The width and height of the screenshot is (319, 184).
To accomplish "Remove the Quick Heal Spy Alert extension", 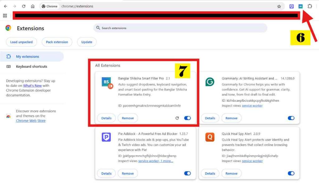I will (231, 173).
